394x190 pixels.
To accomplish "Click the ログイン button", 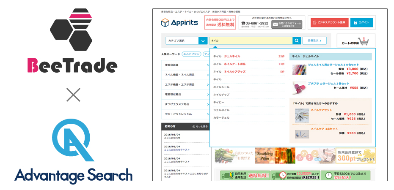I will pos(361,22).
